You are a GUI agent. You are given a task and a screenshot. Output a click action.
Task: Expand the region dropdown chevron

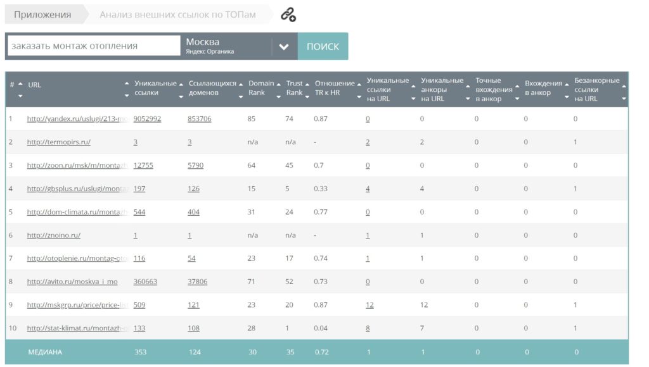pos(284,47)
